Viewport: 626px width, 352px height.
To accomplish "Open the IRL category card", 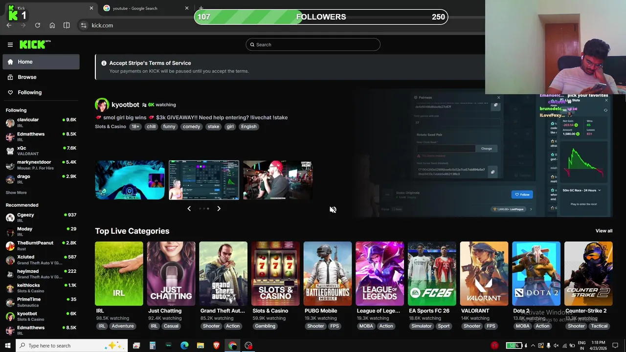I will point(119,274).
